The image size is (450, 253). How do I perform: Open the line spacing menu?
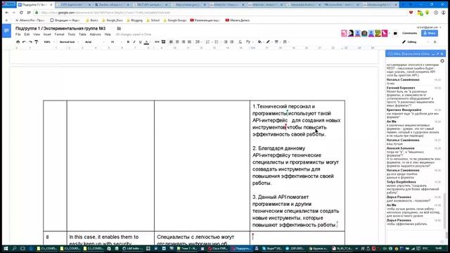(x=198, y=42)
